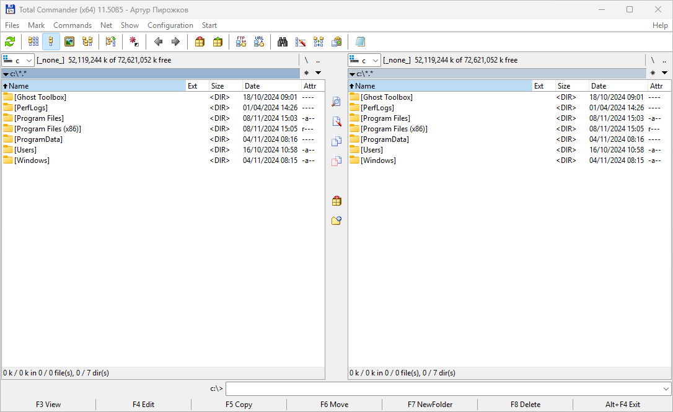The image size is (673, 412).
Task: Open the Files menu
Action: click(x=12, y=25)
